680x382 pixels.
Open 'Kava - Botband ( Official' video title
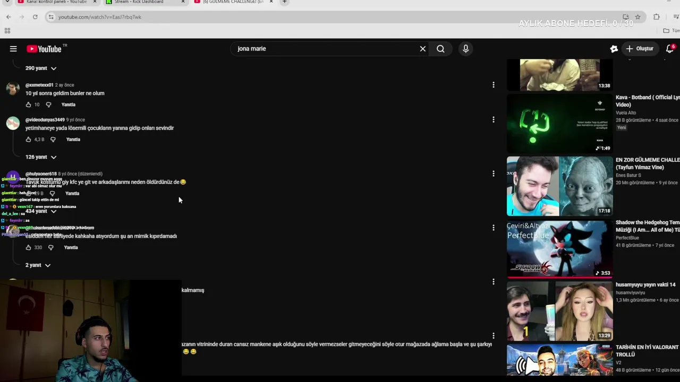pos(648,101)
